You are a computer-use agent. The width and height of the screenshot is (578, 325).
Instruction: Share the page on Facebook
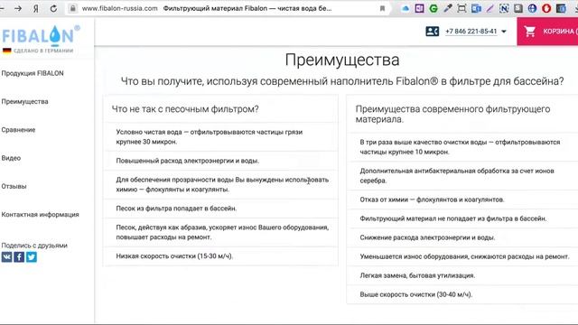pyautogui.click(x=19, y=256)
